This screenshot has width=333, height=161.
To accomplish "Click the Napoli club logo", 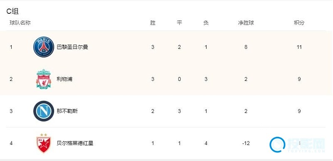I will [x=44, y=111].
